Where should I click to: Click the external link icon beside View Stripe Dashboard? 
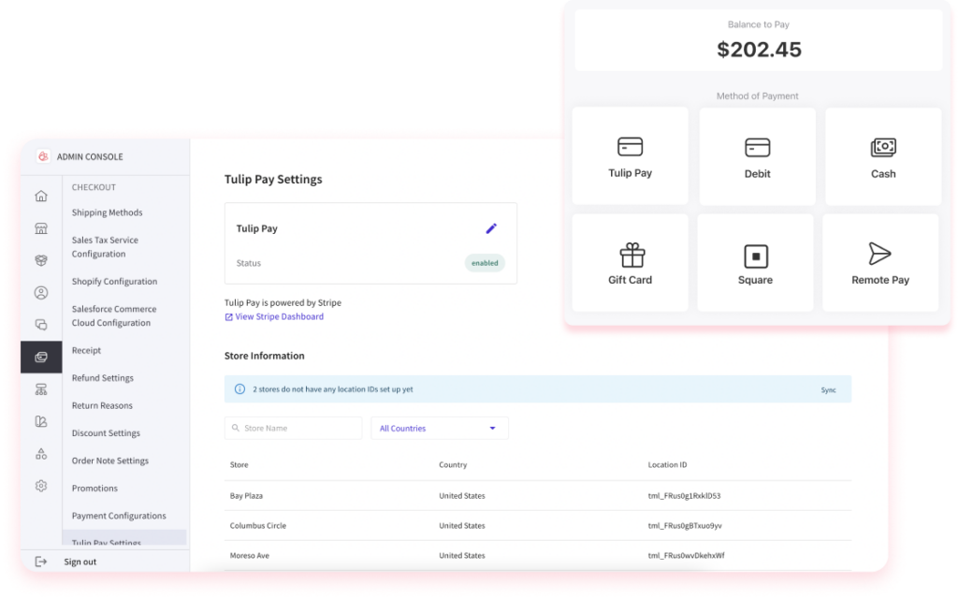tap(228, 317)
